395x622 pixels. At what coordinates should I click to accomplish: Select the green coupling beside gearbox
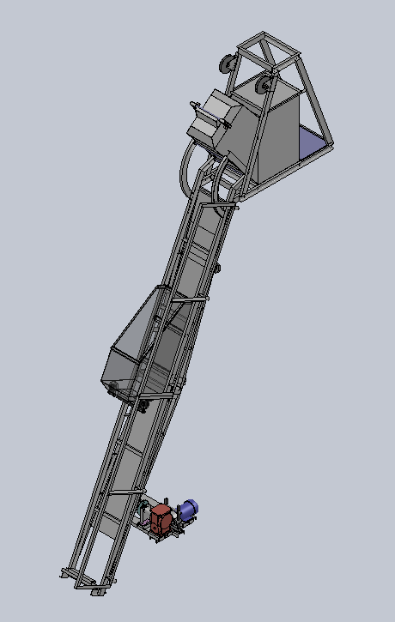tap(143, 509)
